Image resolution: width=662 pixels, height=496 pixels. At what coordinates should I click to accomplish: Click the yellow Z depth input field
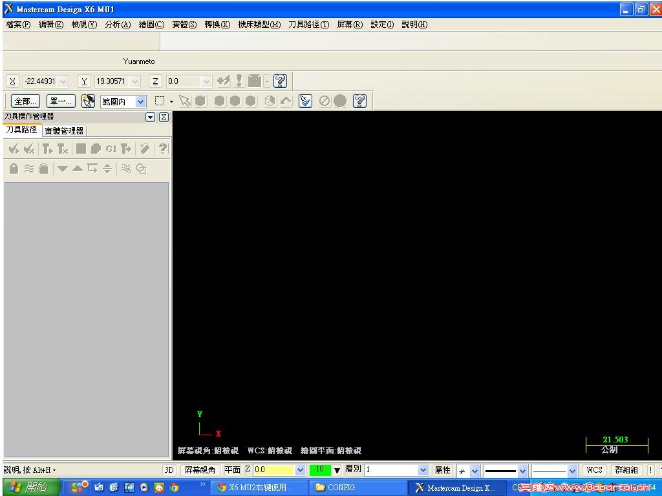point(273,470)
